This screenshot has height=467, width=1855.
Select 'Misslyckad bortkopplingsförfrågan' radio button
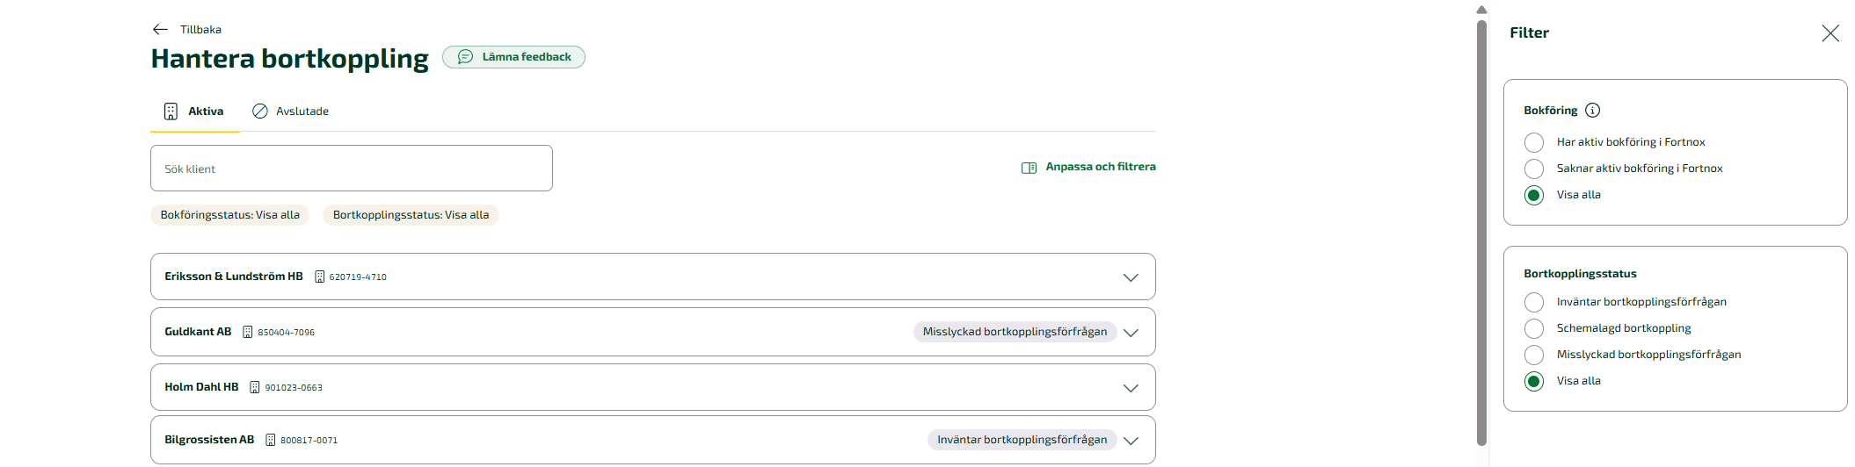1534,355
